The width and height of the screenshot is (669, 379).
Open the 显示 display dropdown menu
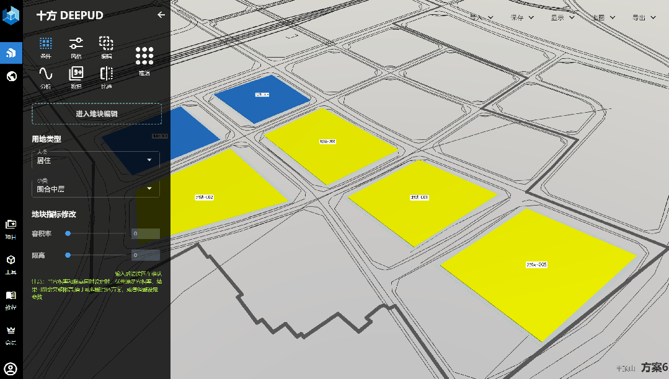(x=563, y=17)
